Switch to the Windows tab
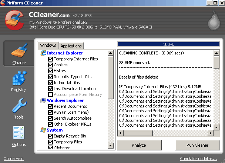Image resolution: width=225 pixels, height=163 pixels. pyautogui.click(x=48, y=46)
